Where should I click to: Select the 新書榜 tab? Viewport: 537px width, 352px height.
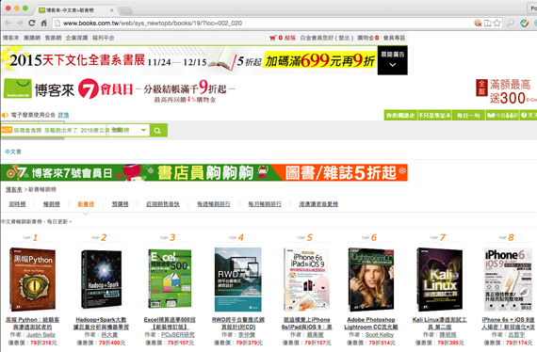tap(86, 204)
